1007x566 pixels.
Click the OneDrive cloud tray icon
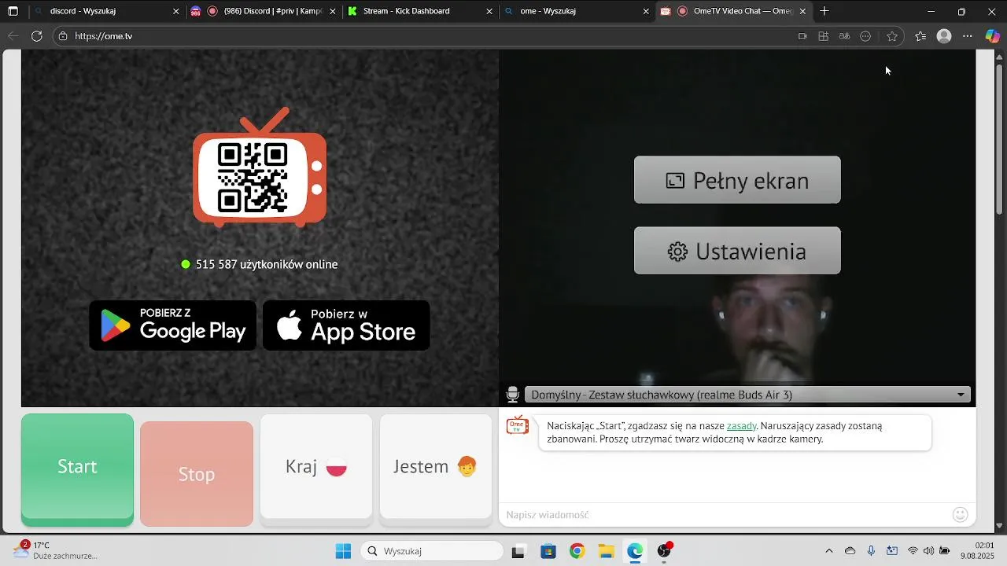[850, 551]
